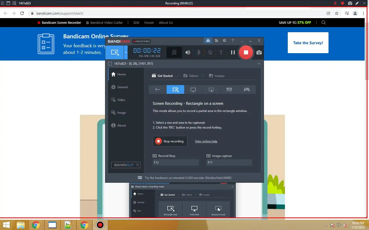This screenshot has width=369, height=230.
Task: Click the browser address bar URL
Action: click(60, 13)
